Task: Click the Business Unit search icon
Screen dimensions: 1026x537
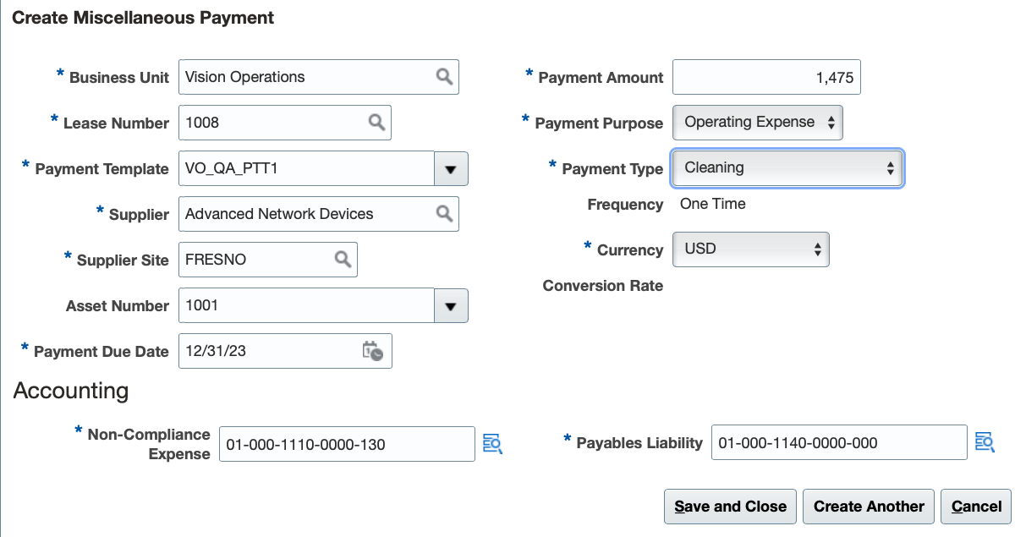Action: [x=444, y=77]
